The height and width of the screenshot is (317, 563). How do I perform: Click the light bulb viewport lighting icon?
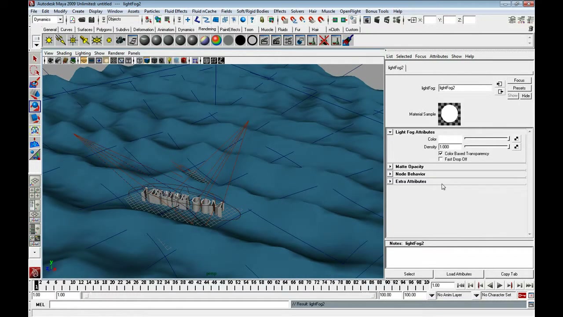pyautogui.click(x=169, y=61)
